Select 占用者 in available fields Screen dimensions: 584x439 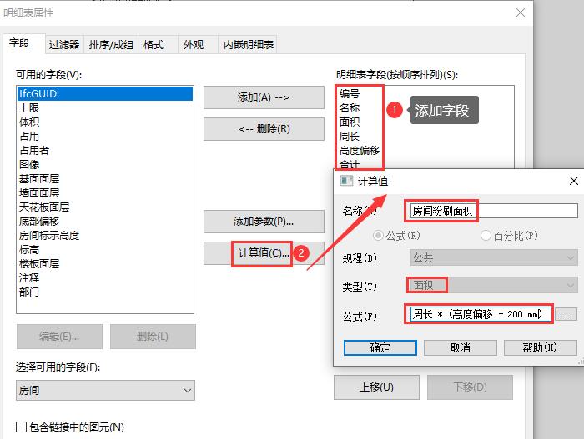[x=105, y=150]
